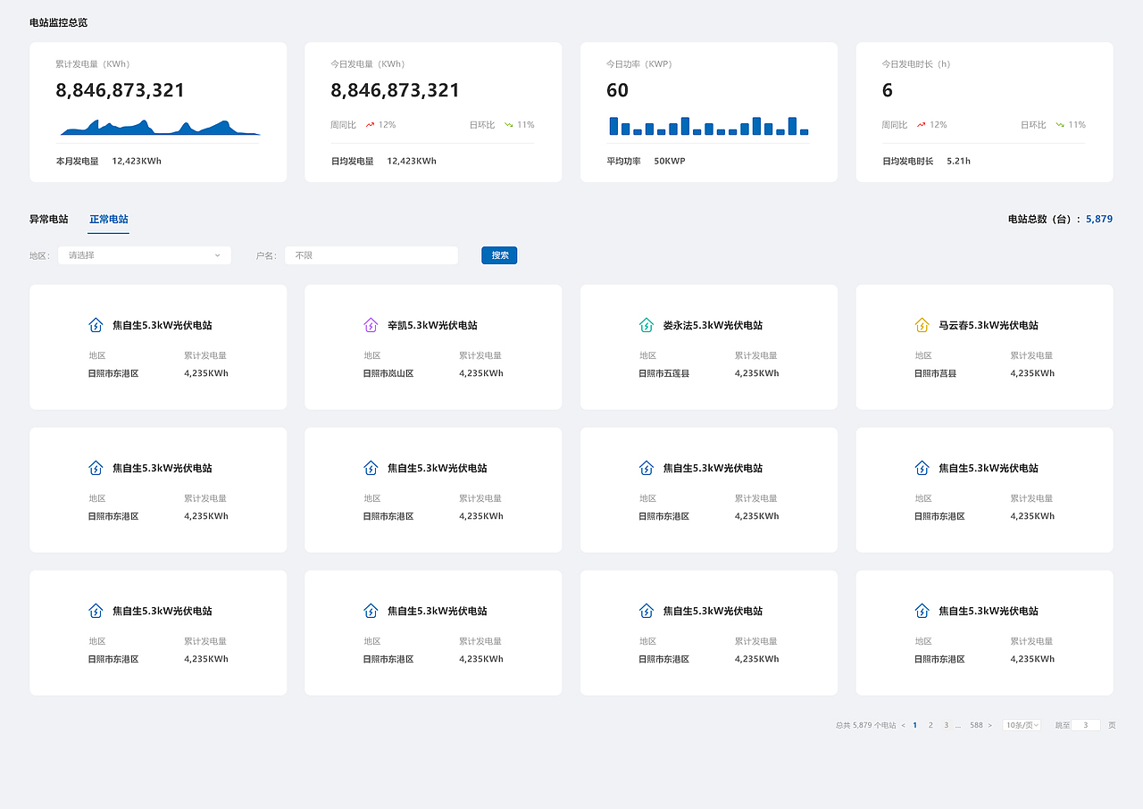The image size is (1143, 809).
Task: Open the 地区 请选择 dropdown
Action: click(145, 255)
